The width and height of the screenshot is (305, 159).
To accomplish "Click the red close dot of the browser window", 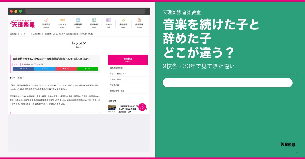I will point(11,11).
